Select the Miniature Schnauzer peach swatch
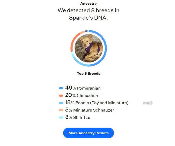This screenshot has height=146, width=175. point(61,110)
